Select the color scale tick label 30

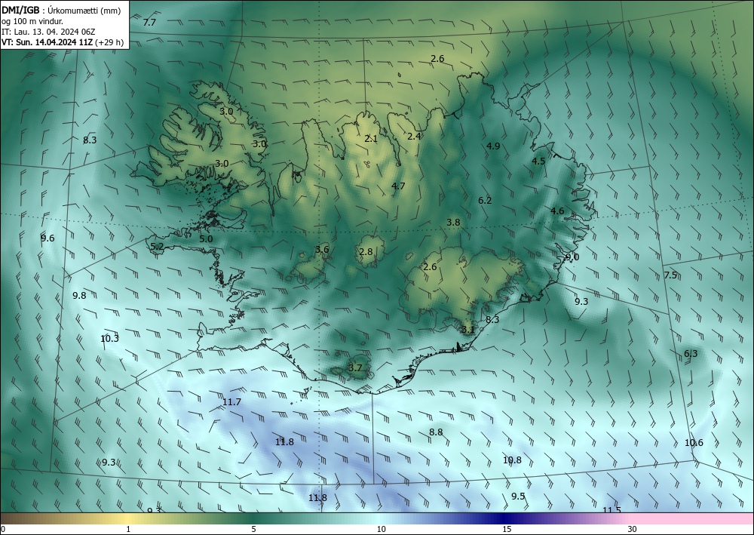pyautogui.click(x=633, y=529)
